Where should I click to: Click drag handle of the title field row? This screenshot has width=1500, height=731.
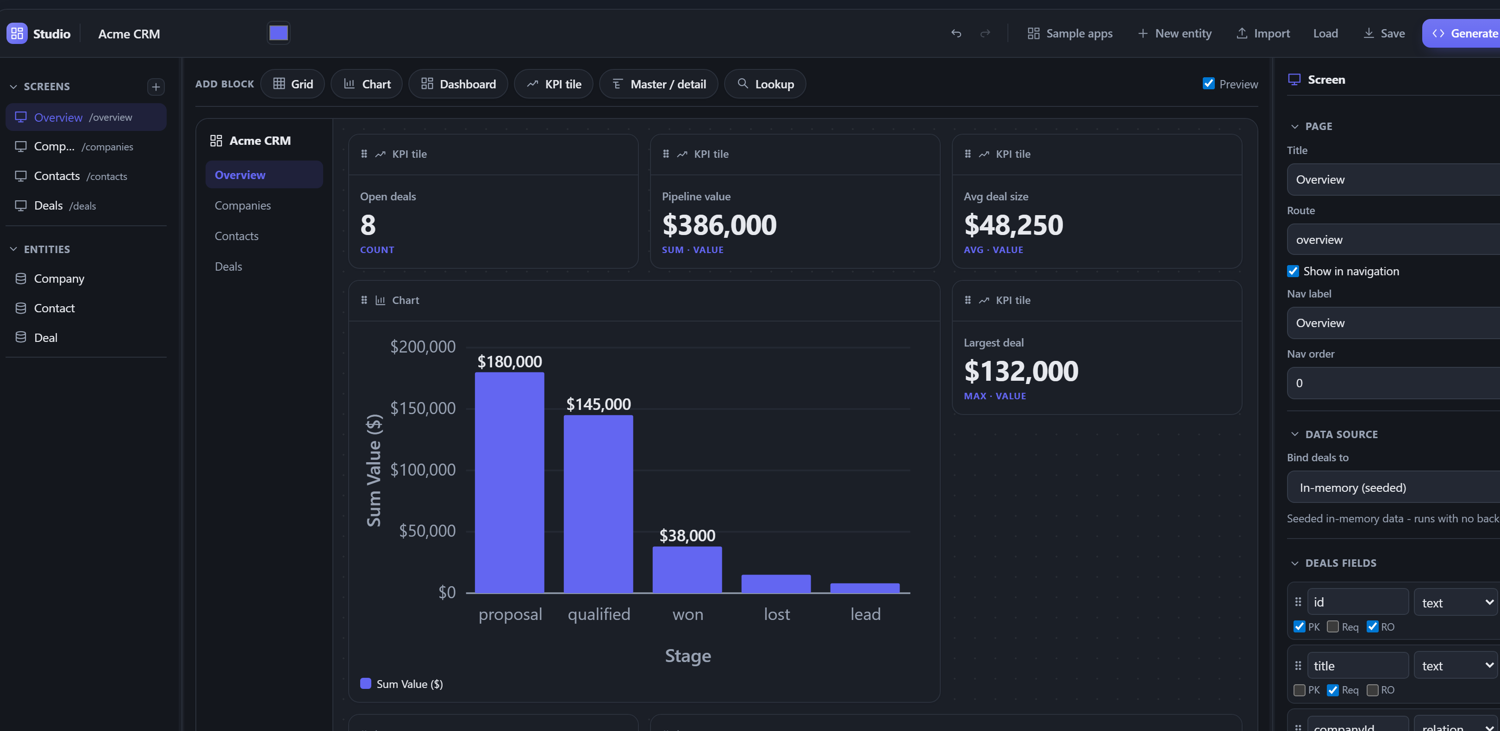pyautogui.click(x=1298, y=665)
